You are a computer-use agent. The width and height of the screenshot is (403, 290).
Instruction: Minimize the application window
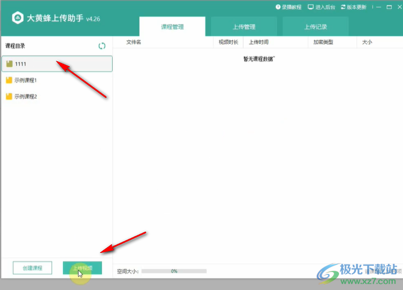[379, 7]
